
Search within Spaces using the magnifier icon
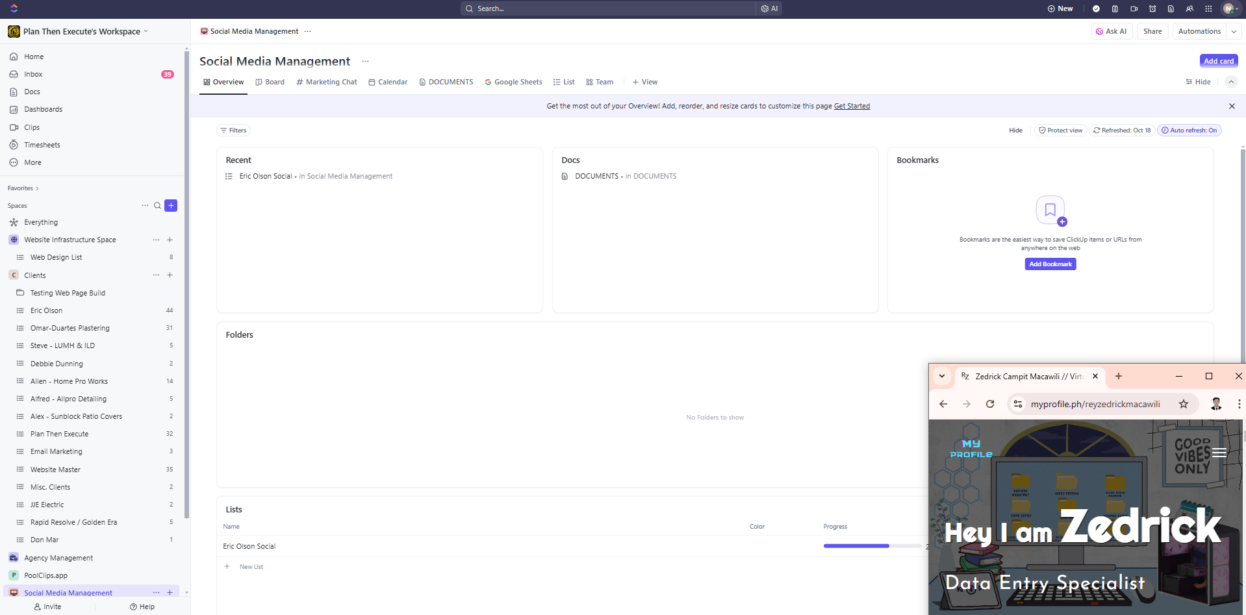[157, 206]
